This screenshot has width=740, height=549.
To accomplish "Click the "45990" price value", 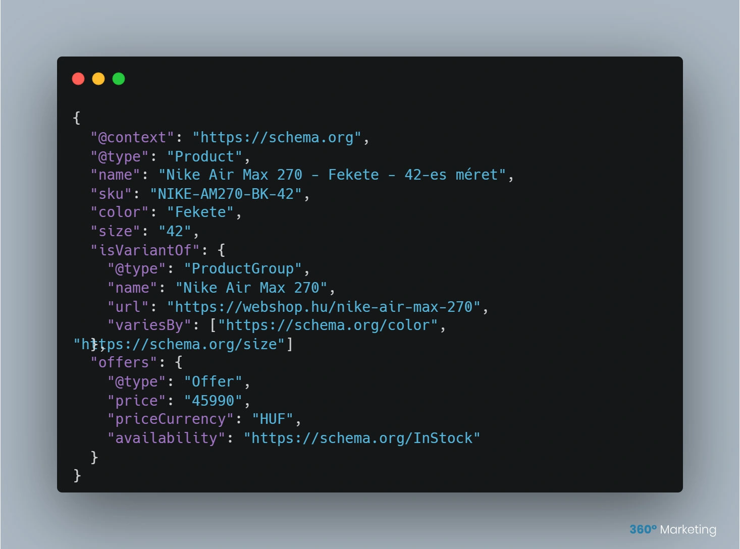I will [x=214, y=401].
